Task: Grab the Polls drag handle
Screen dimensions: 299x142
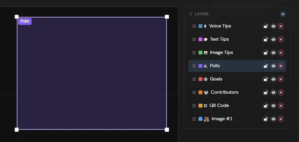Action: (194, 66)
